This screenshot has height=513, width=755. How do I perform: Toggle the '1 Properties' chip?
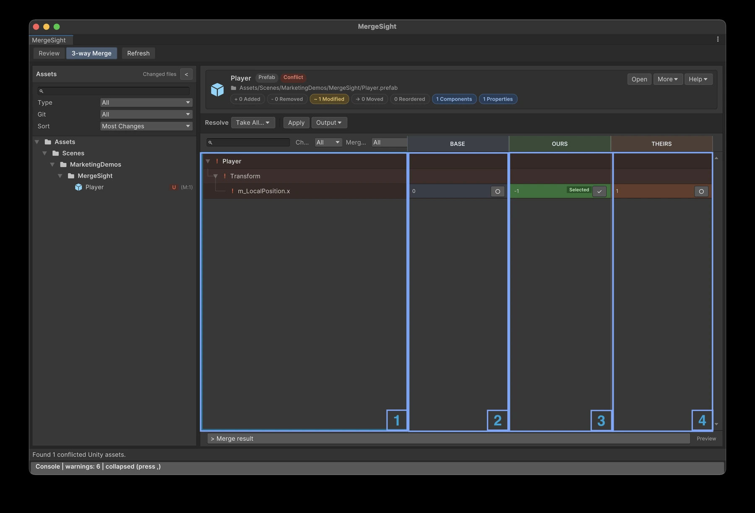(498, 99)
